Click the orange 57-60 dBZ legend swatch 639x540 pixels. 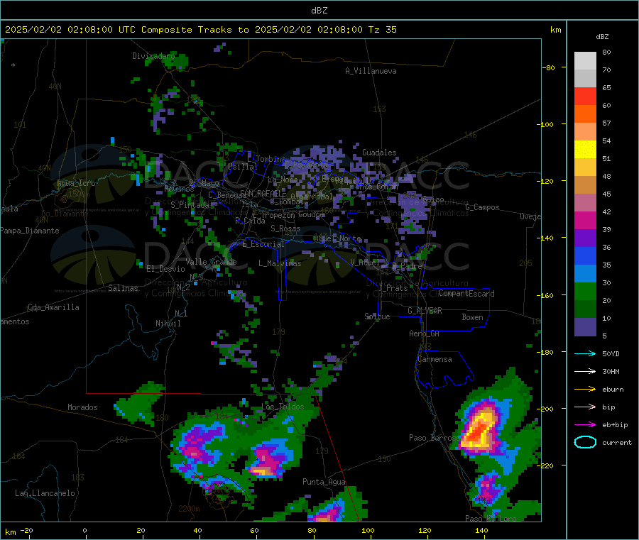pyautogui.click(x=585, y=114)
